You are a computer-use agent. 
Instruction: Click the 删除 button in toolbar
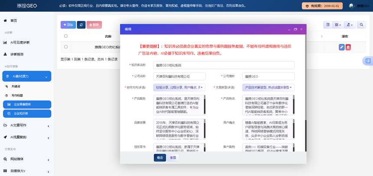(94, 25)
